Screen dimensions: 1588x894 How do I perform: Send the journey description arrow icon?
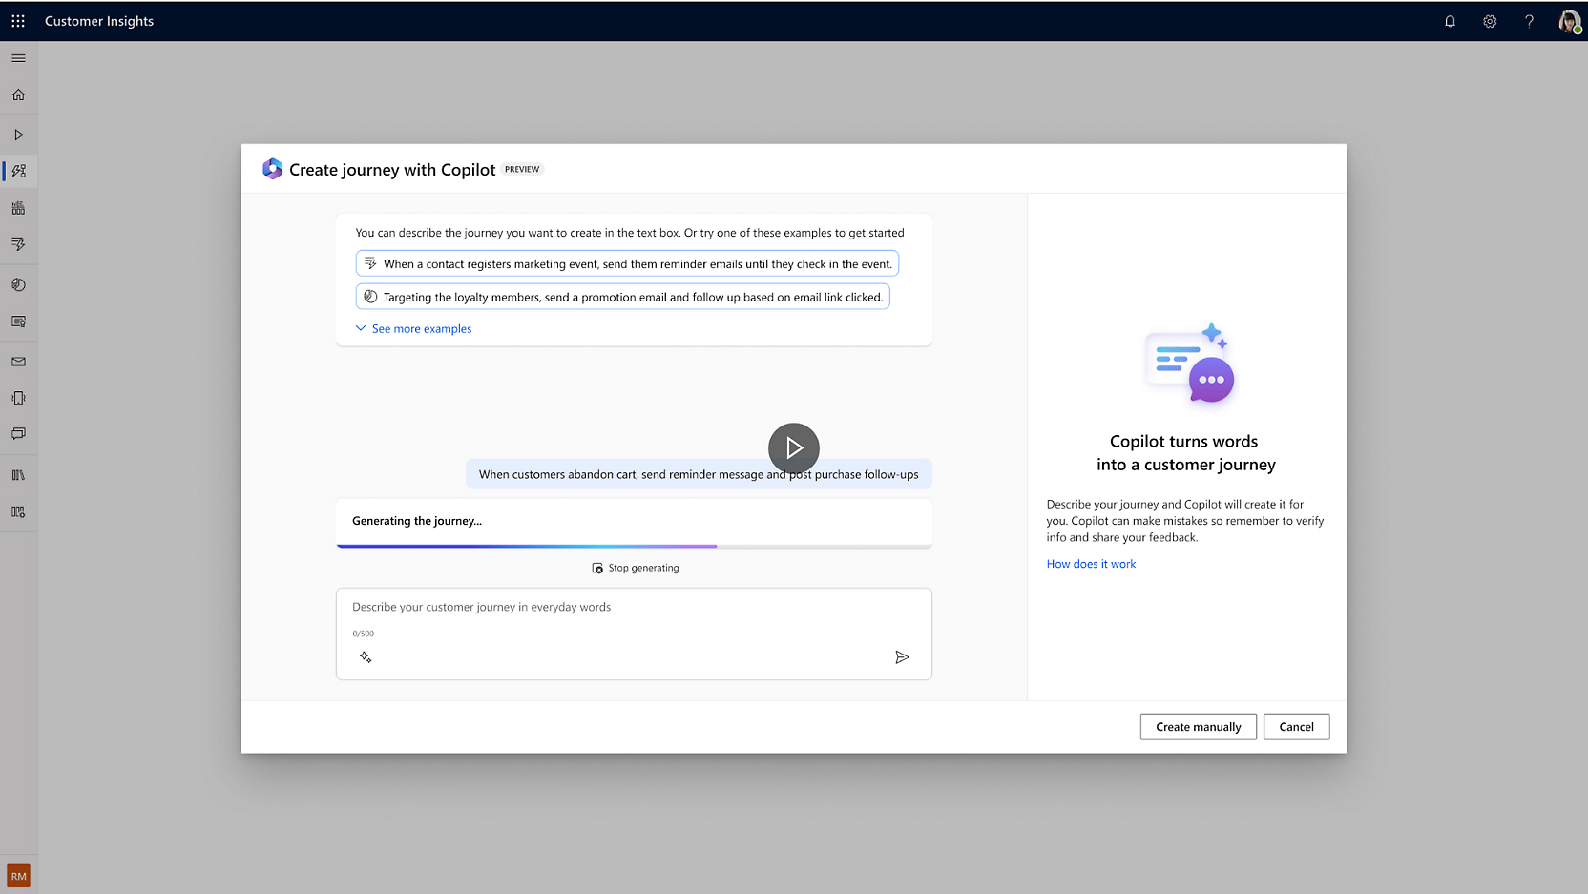tap(902, 657)
